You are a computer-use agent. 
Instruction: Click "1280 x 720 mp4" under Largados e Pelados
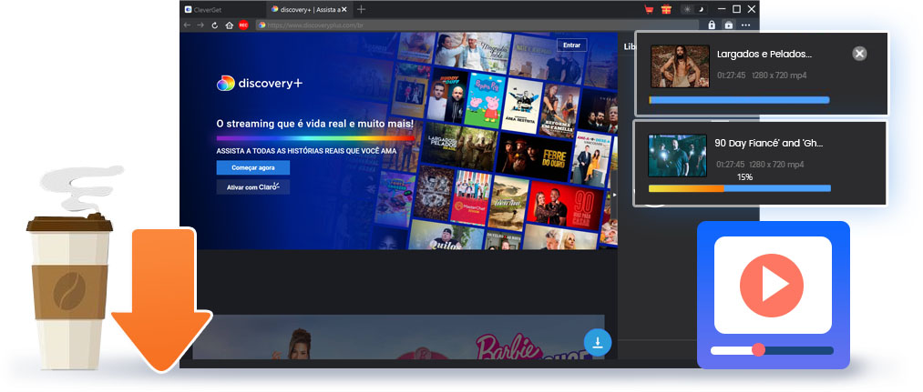(779, 75)
